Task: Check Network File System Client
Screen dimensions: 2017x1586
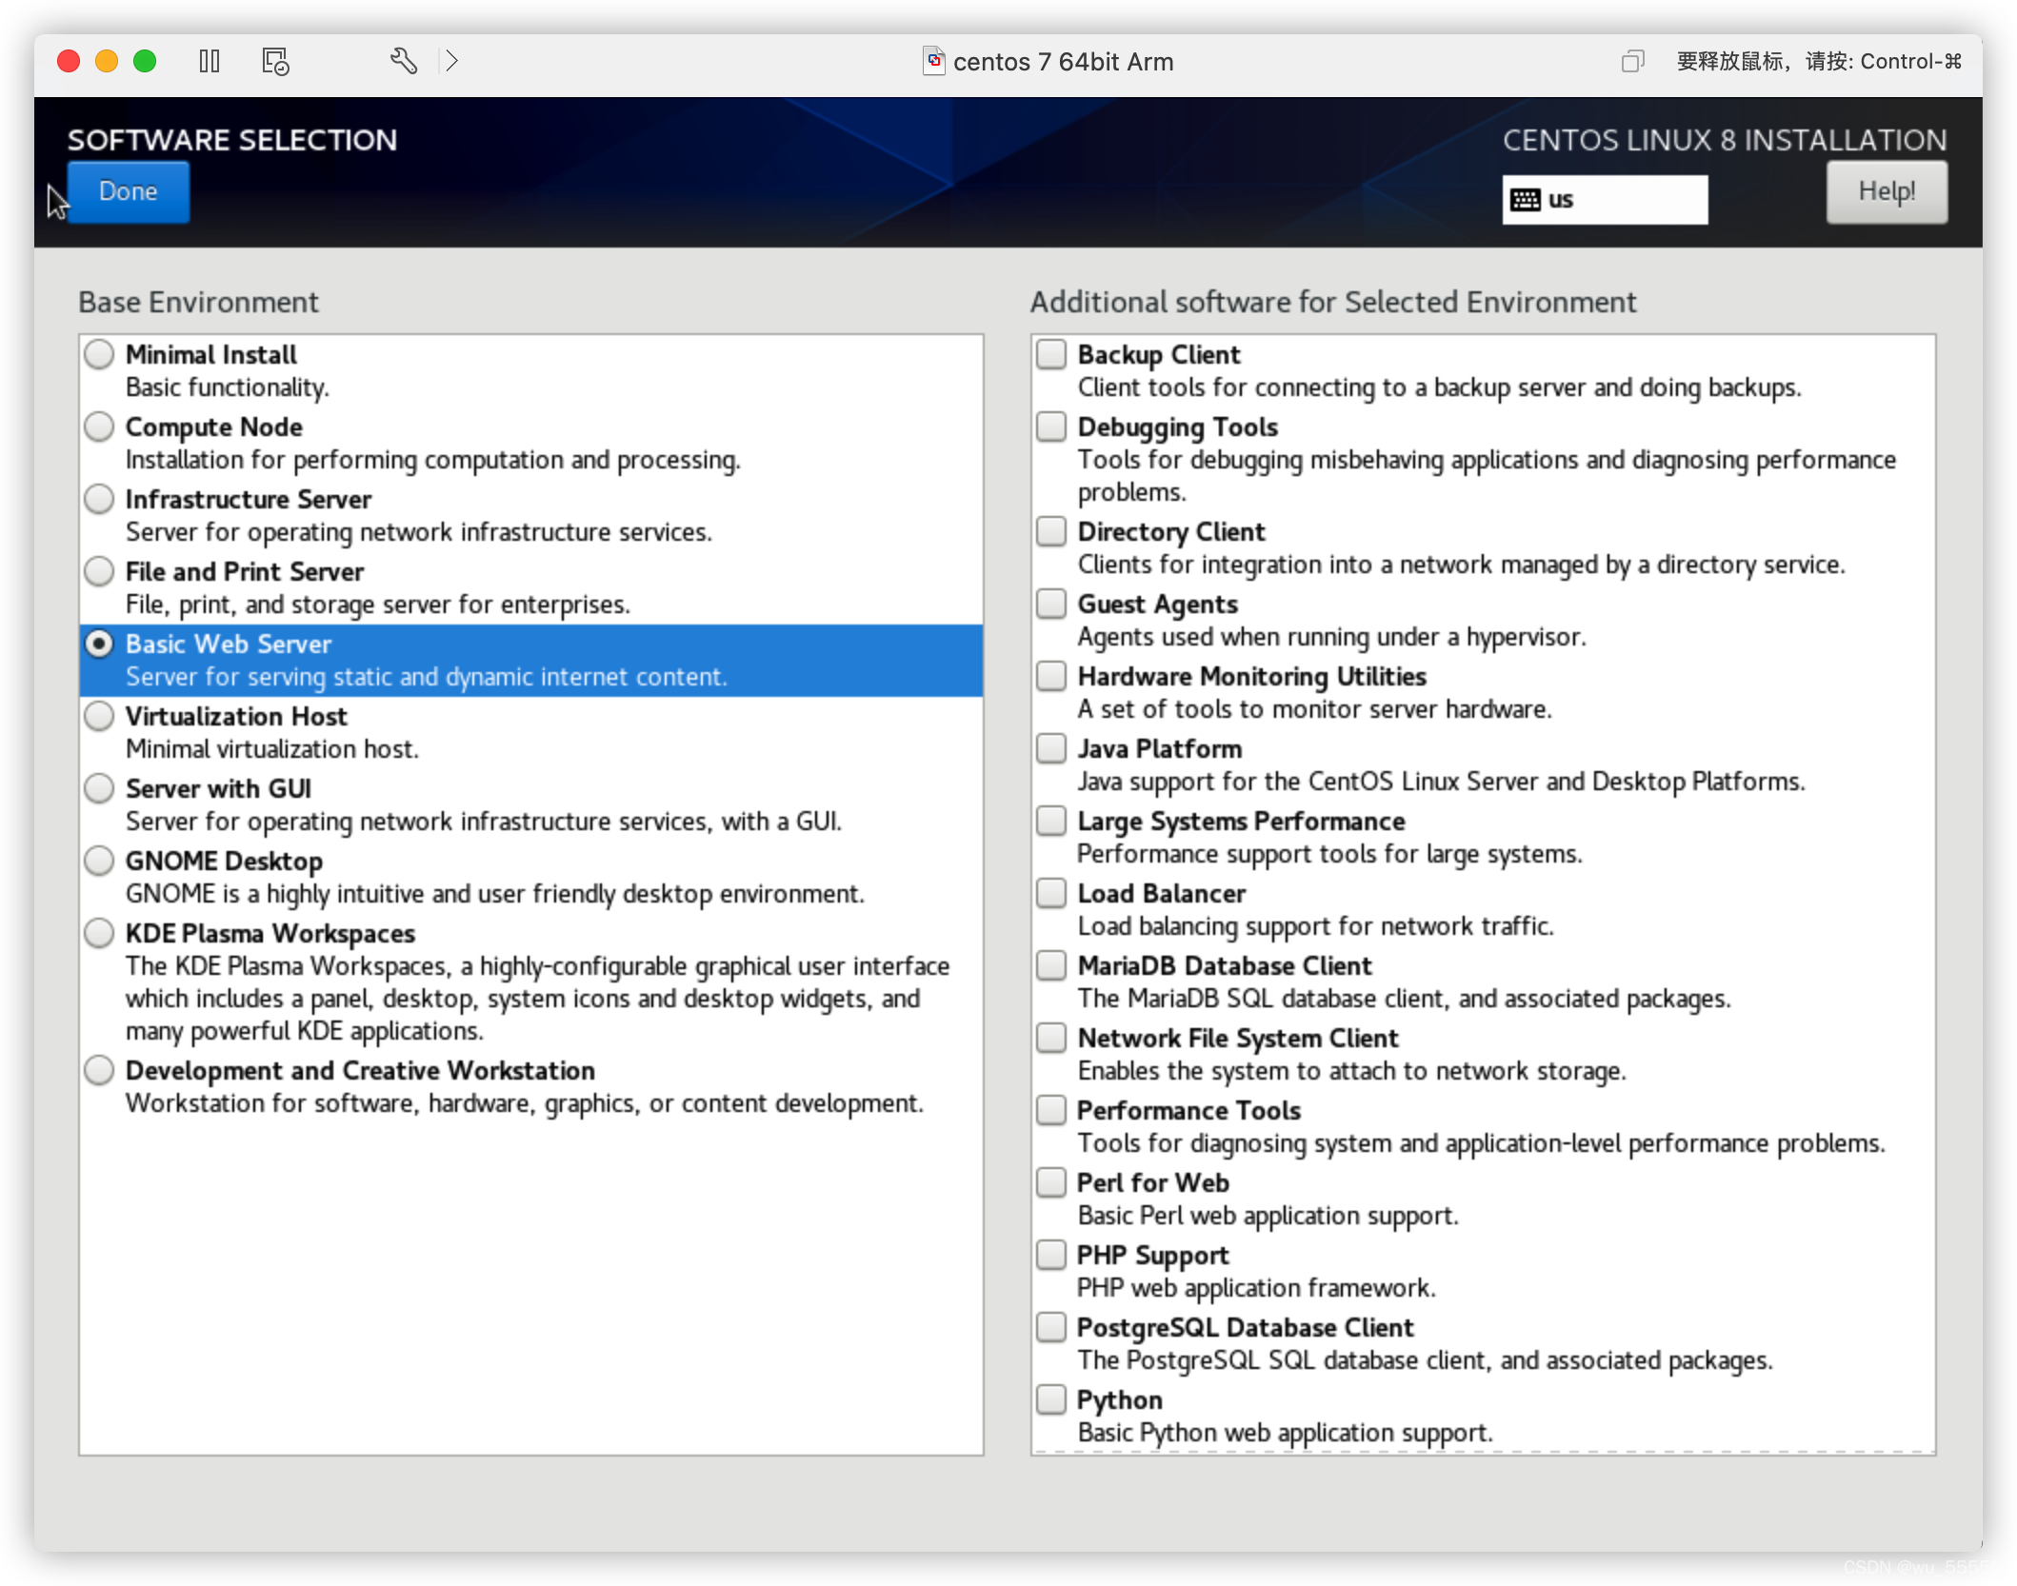Action: click(1051, 1038)
